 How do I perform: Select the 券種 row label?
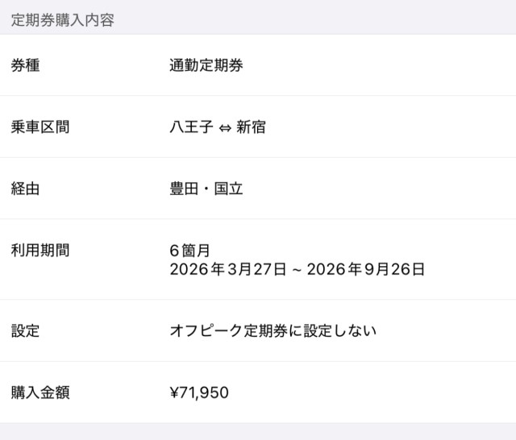[x=25, y=65]
